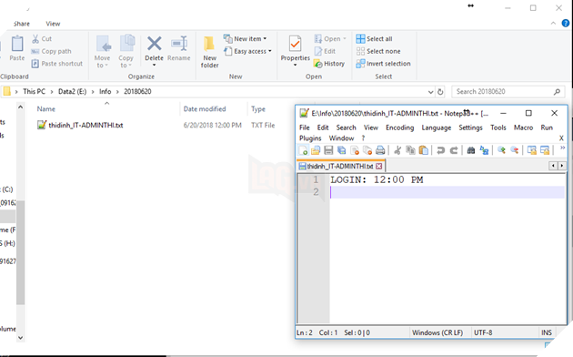
Task: Click the Copy icon in Notepad++ toolbar
Action: coord(410,150)
